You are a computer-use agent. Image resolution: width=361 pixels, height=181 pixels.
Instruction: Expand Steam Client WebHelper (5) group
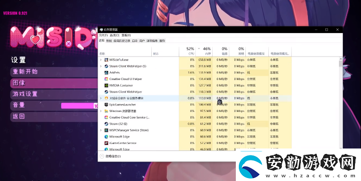click(x=101, y=66)
